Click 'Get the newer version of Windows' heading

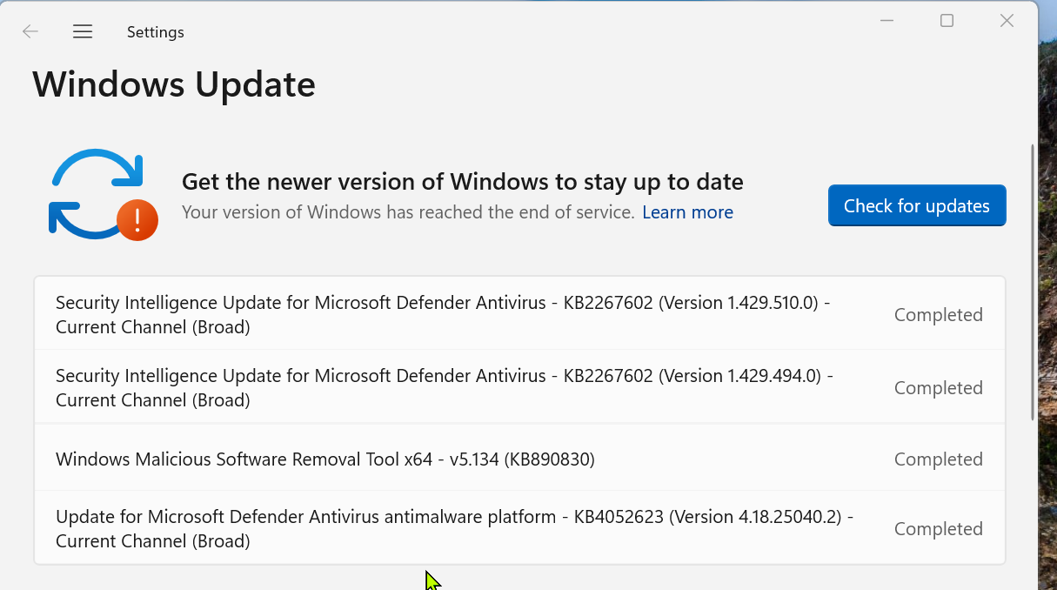point(462,182)
